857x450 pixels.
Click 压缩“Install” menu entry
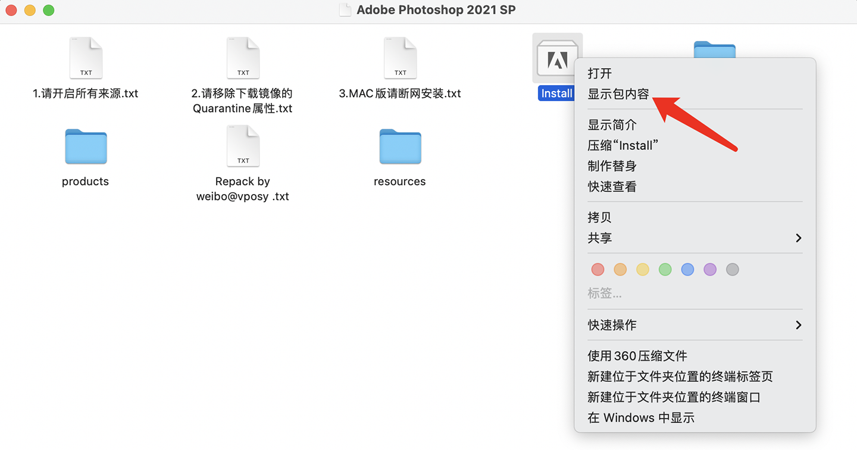(623, 145)
